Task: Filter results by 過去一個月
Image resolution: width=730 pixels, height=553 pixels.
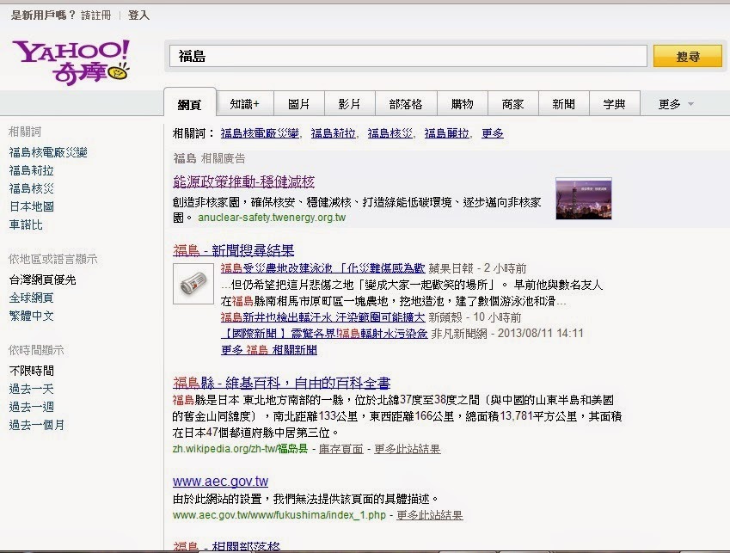Action: pos(37,425)
